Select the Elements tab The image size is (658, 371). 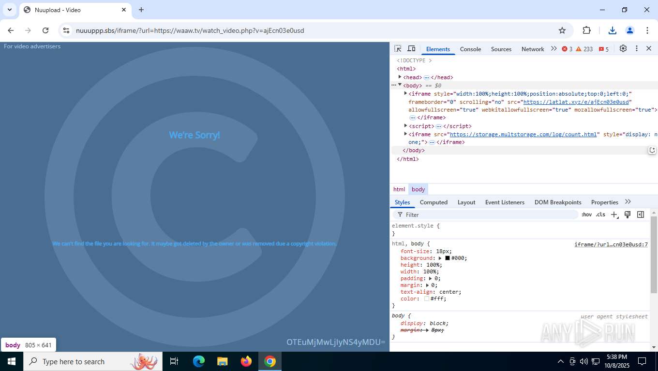pos(438,49)
